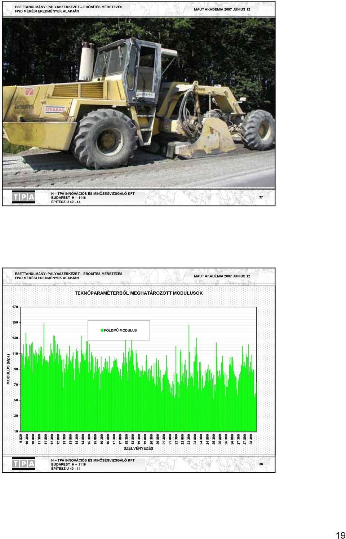Click the page number 19
This screenshot has width=346, height=539.
click(340, 535)
